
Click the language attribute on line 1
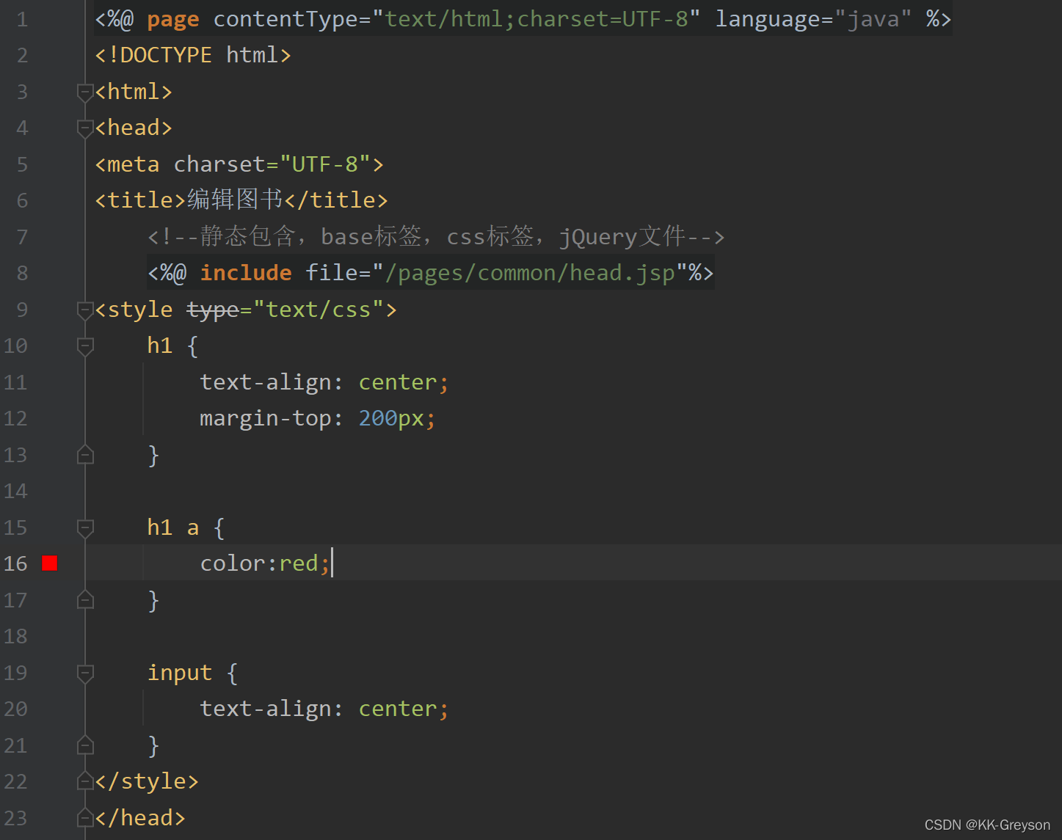coord(768,19)
